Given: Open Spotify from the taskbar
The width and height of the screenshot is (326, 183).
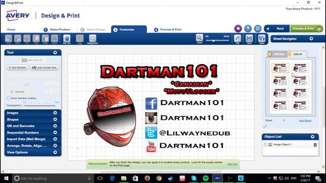Looking at the screenshot, I should pyautogui.click(x=206, y=178).
